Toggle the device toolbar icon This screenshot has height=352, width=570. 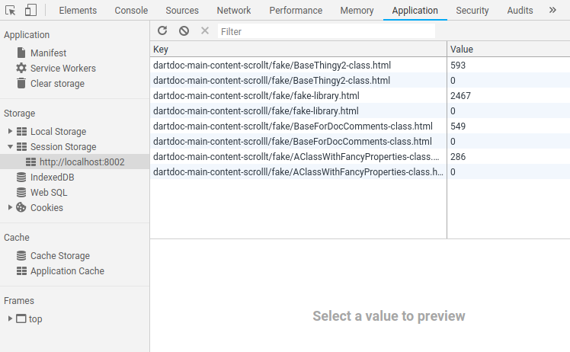pyautogui.click(x=31, y=10)
